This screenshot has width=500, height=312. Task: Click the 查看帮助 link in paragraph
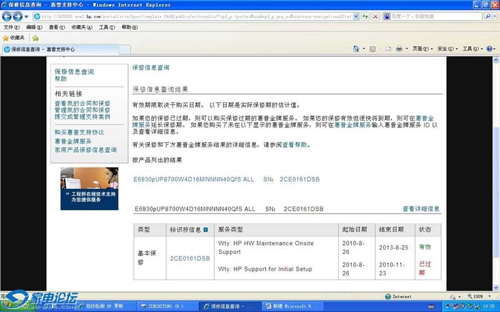[294, 145]
